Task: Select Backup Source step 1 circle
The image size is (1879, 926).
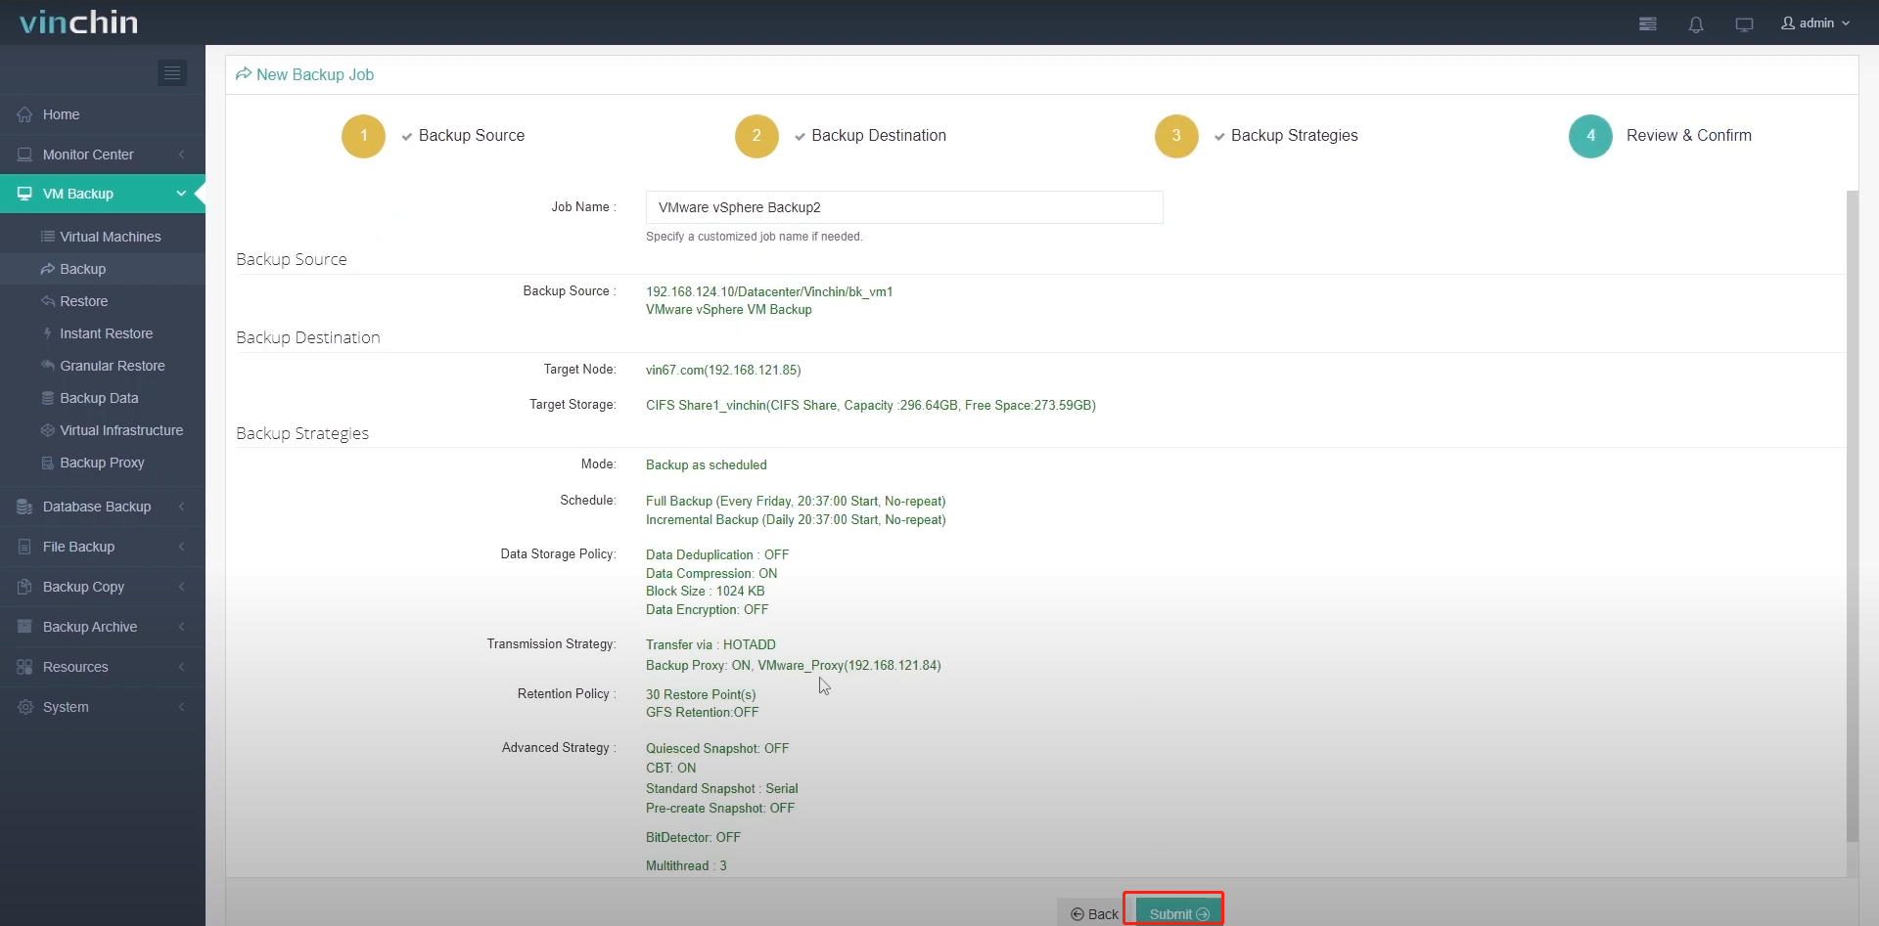Action: tap(363, 136)
